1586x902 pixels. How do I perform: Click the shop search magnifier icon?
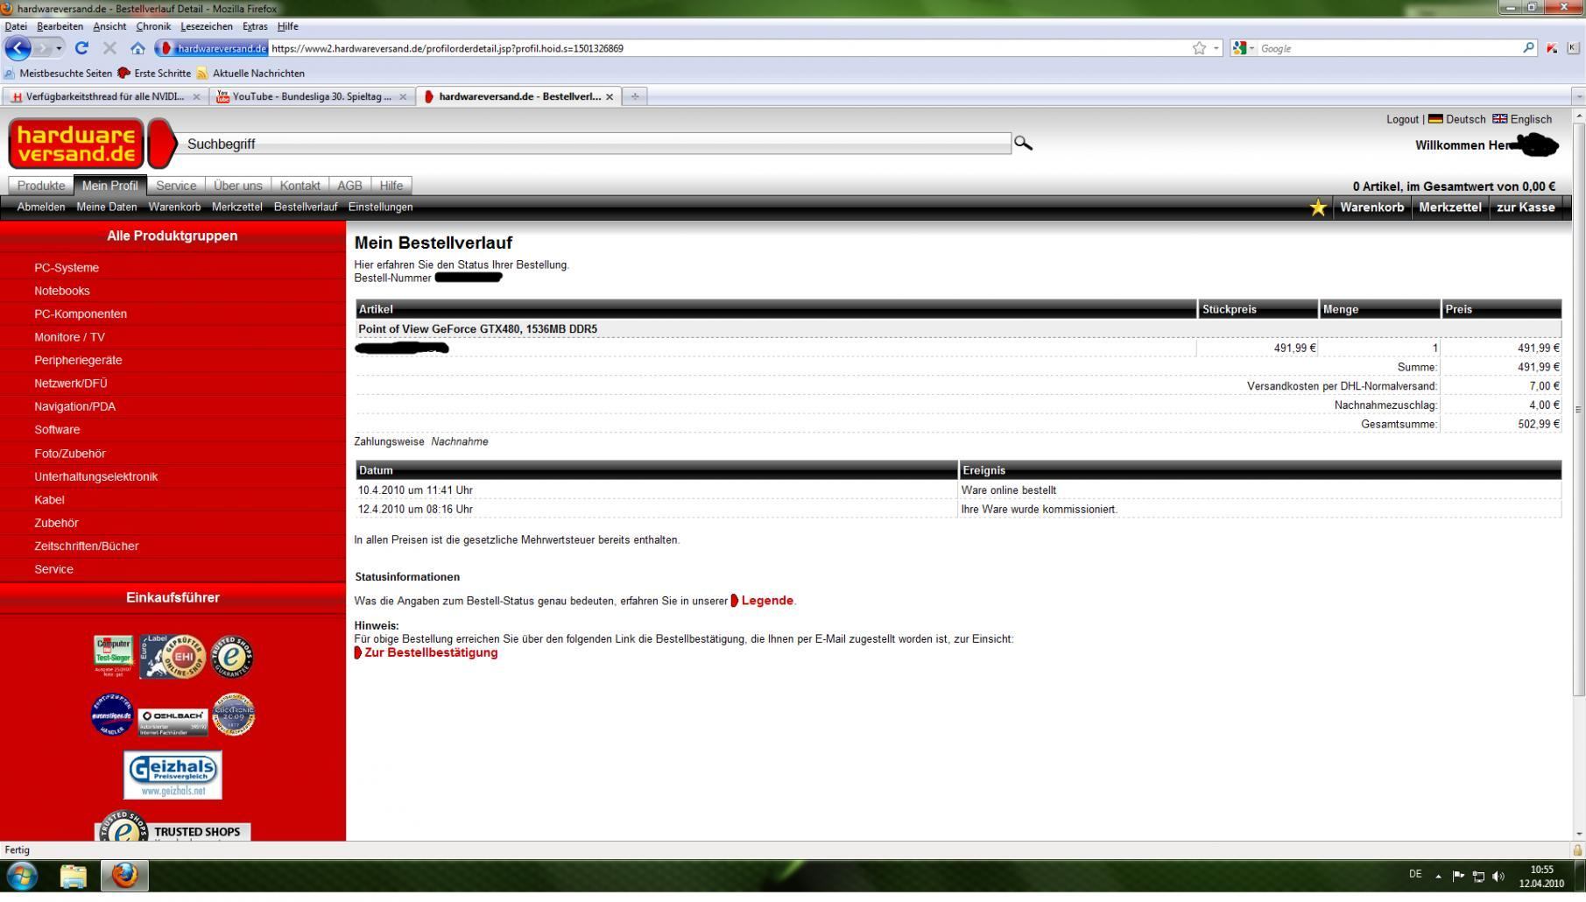tap(1023, 143)
